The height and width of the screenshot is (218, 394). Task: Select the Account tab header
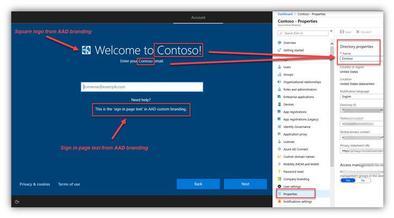pos(198,18)
